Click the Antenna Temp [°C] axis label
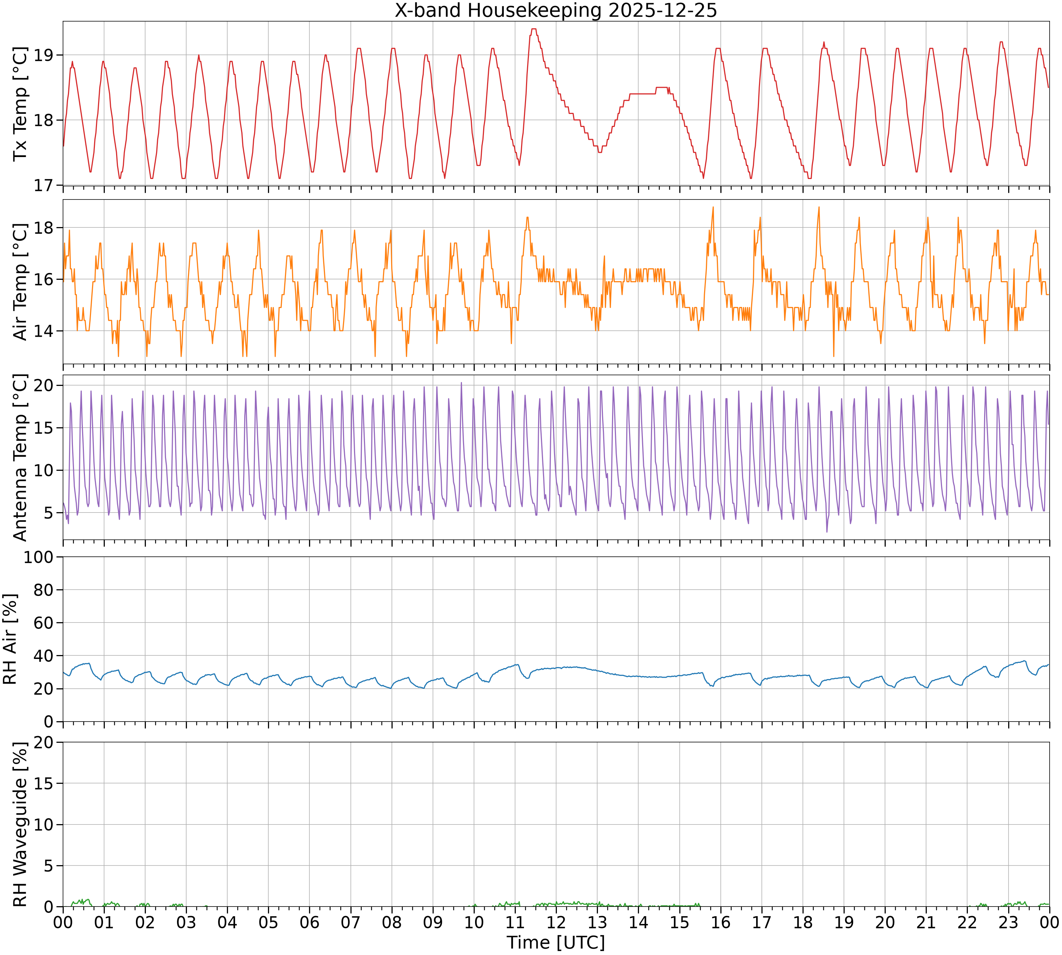The height and width of the screenshot is (955, 1062). point(19,458)
